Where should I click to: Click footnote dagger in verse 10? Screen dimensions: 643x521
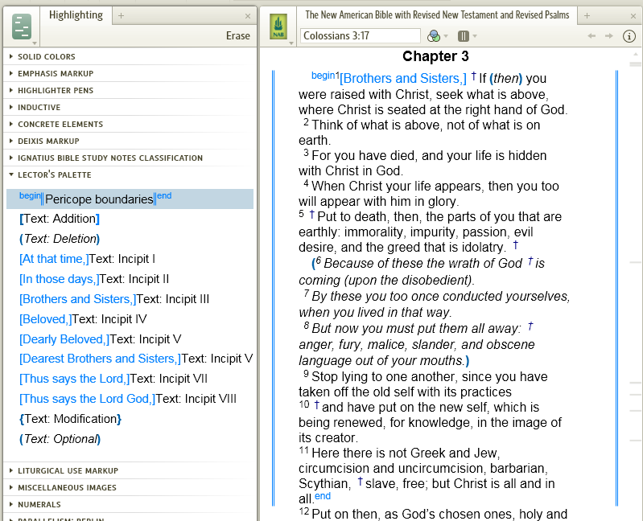[x=316, y=405]
